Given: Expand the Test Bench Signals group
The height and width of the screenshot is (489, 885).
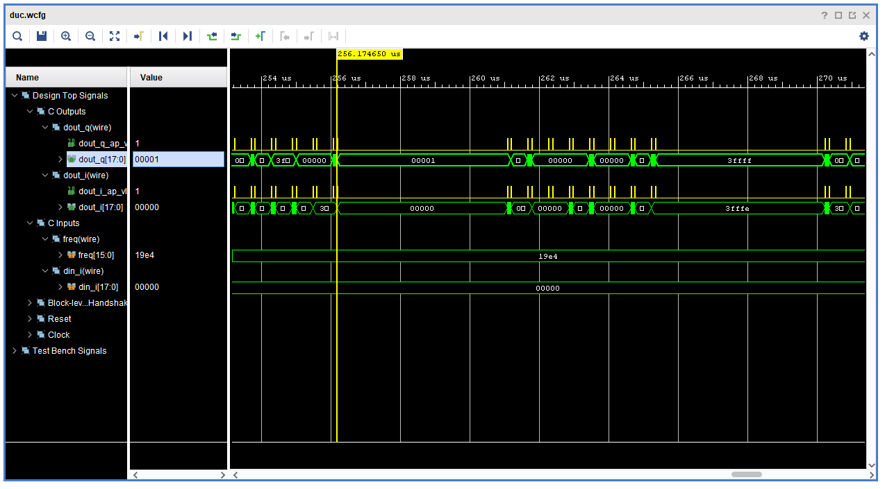Looking at the screenshot, I should (x=15, y=351).
